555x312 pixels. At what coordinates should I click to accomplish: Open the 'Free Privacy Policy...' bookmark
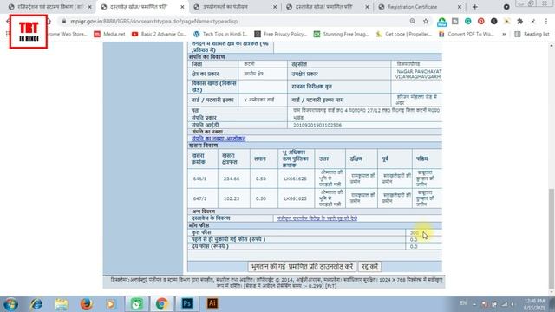tap(281, 34)
